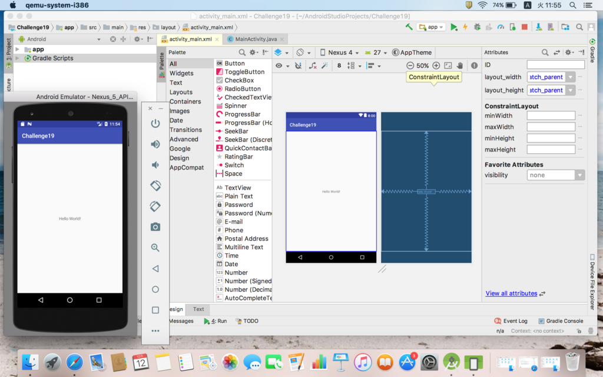Click maxHeight input field
The width and height of the screenshot is (603, 377).
(551, 150)
